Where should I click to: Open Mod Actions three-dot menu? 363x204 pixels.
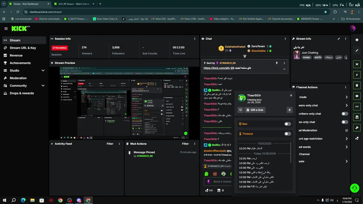pos(195,144)
